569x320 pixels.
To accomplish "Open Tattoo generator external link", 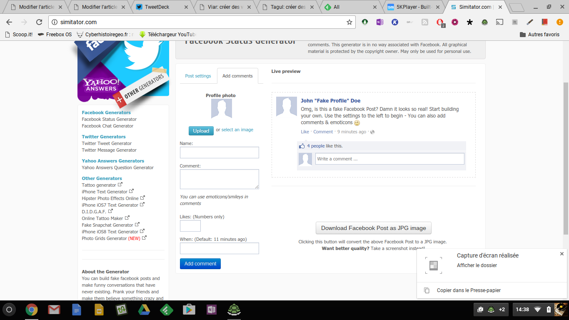I will (102, 185).
